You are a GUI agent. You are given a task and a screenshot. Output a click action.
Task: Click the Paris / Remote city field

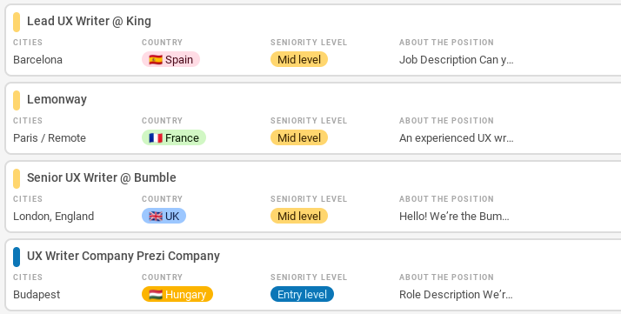click(50, 138)
